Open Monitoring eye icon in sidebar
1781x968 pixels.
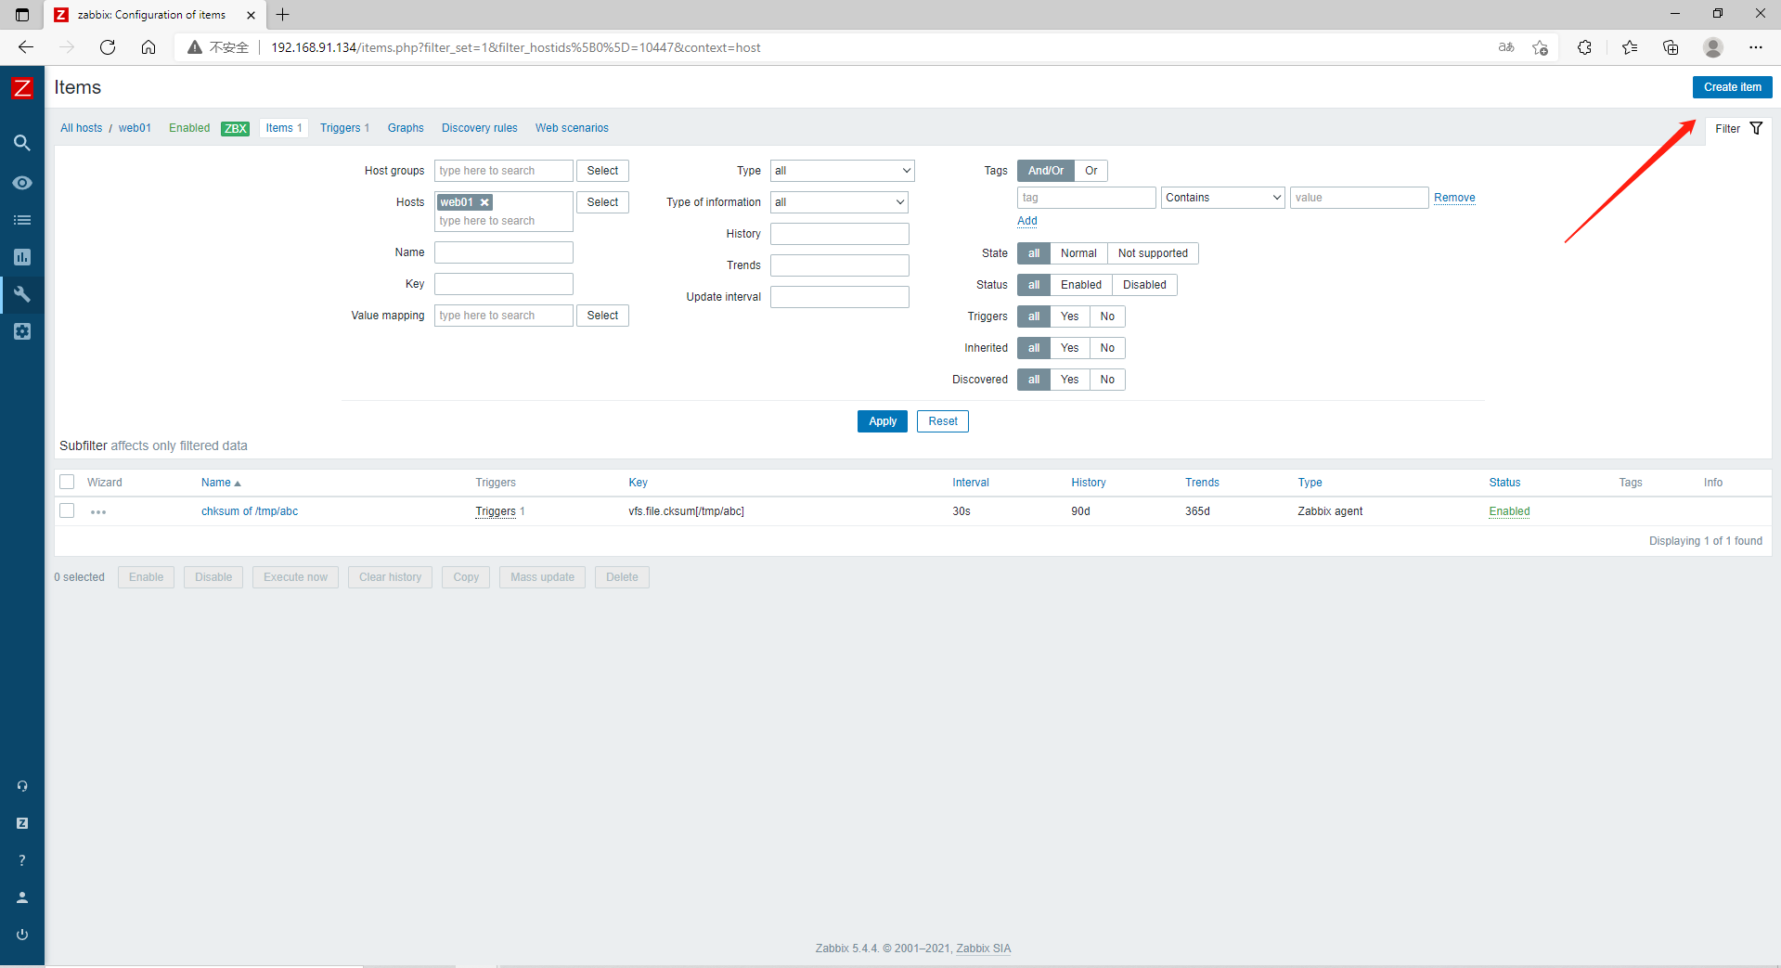(22, 183)
